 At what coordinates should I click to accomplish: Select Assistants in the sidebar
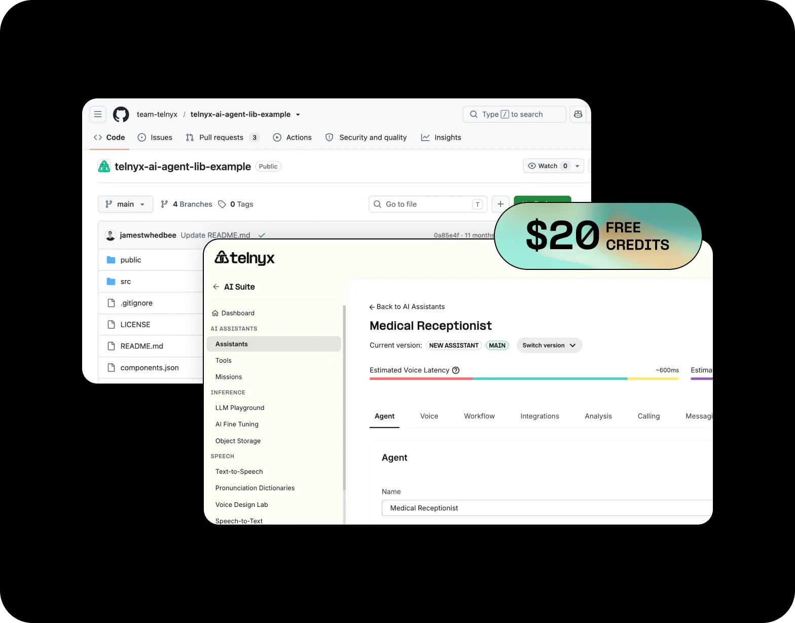point(274,344)
